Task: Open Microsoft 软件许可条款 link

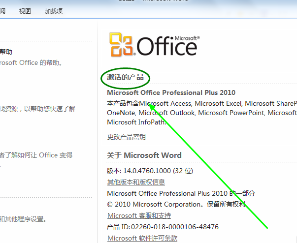Action: 142,238
